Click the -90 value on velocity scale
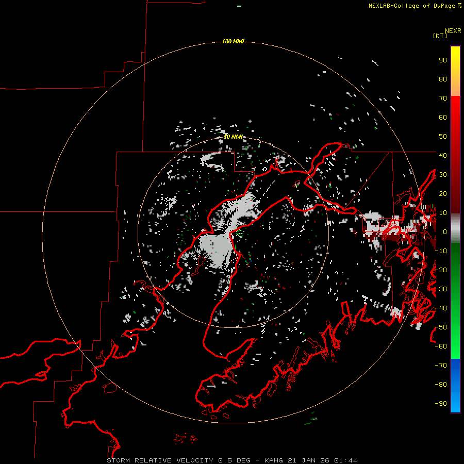464x464 pixels. 441,404
